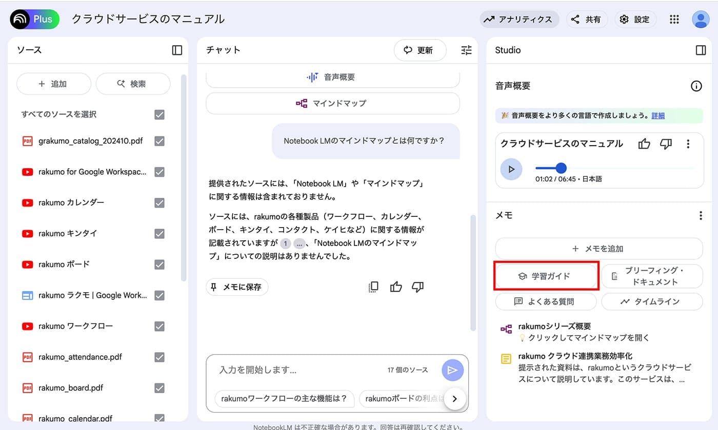Create タイムライン
The height and width of the screenshot is (430, 718).
click(652, 302)
